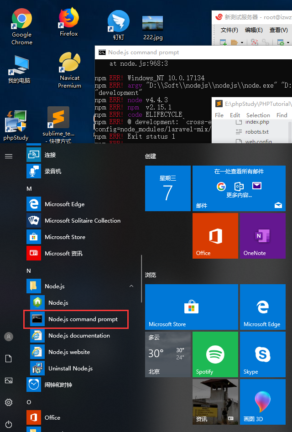Open Pictures icon in Start sidebar
This screenshot has width=292, height=432.
(9, 380)
